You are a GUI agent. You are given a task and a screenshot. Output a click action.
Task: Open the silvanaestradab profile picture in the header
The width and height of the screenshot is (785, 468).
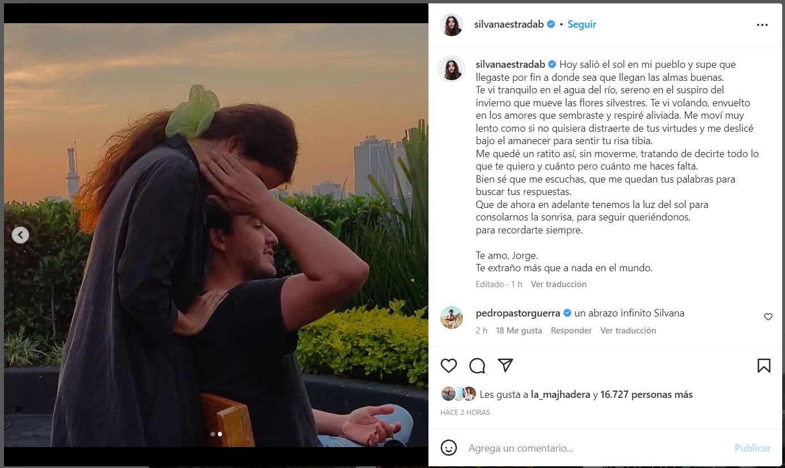click(452, 25)
